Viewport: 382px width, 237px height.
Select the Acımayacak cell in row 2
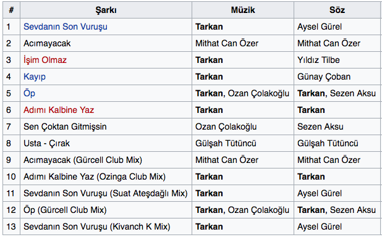[x=106, y=43]
